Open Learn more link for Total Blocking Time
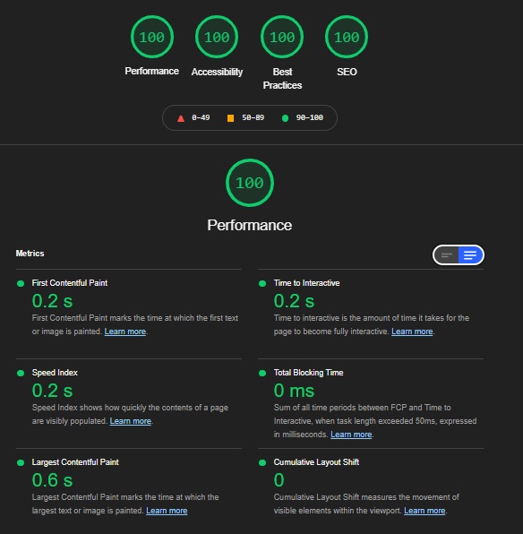 click(351, 435)
